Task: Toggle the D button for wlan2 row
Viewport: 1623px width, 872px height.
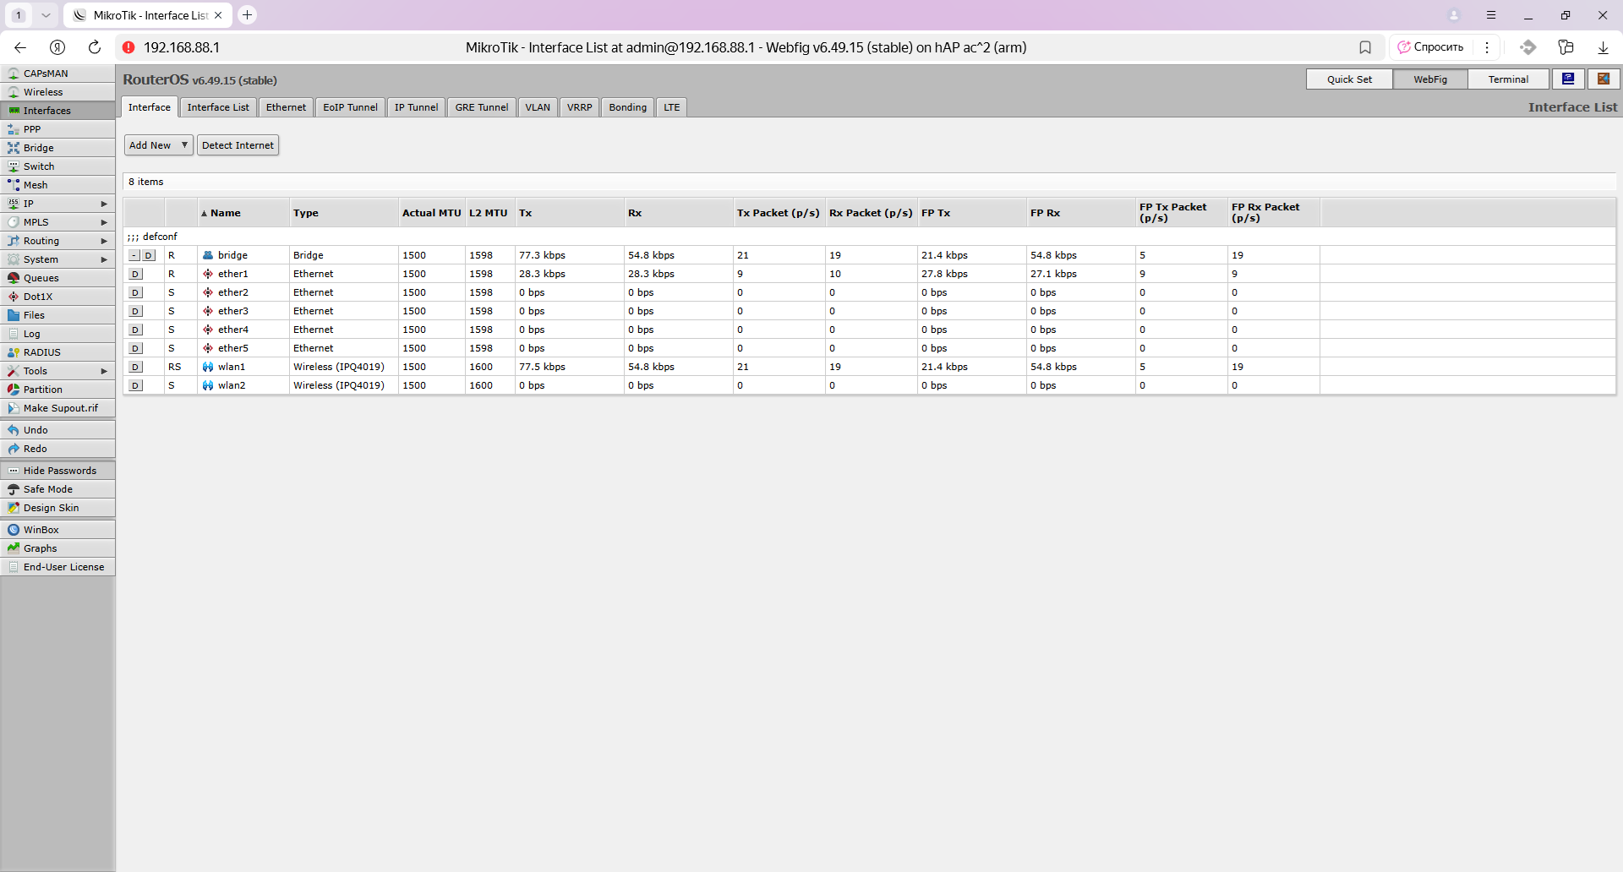Action: tap(135, 385)
